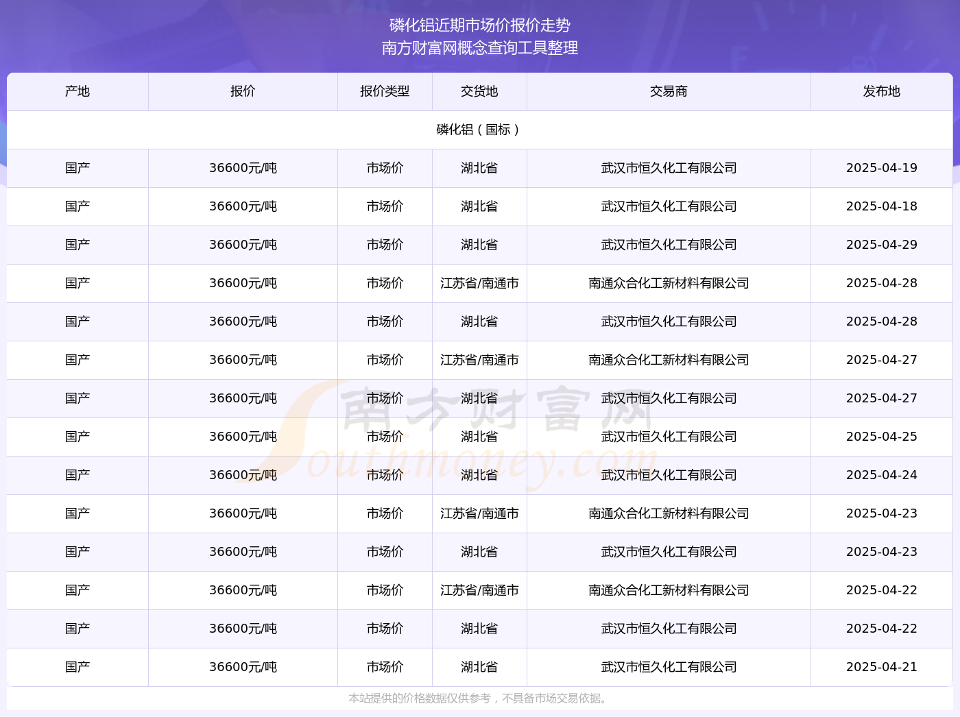This screenshot has height=717, width=960.
Task: Click 湖北省 in the 2025-04-29 row
Action: point(479,245)
